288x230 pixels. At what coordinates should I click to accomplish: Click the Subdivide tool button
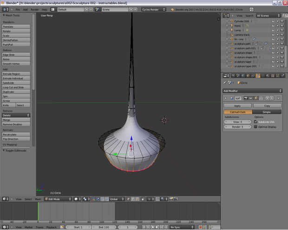[x=16, y=83]
